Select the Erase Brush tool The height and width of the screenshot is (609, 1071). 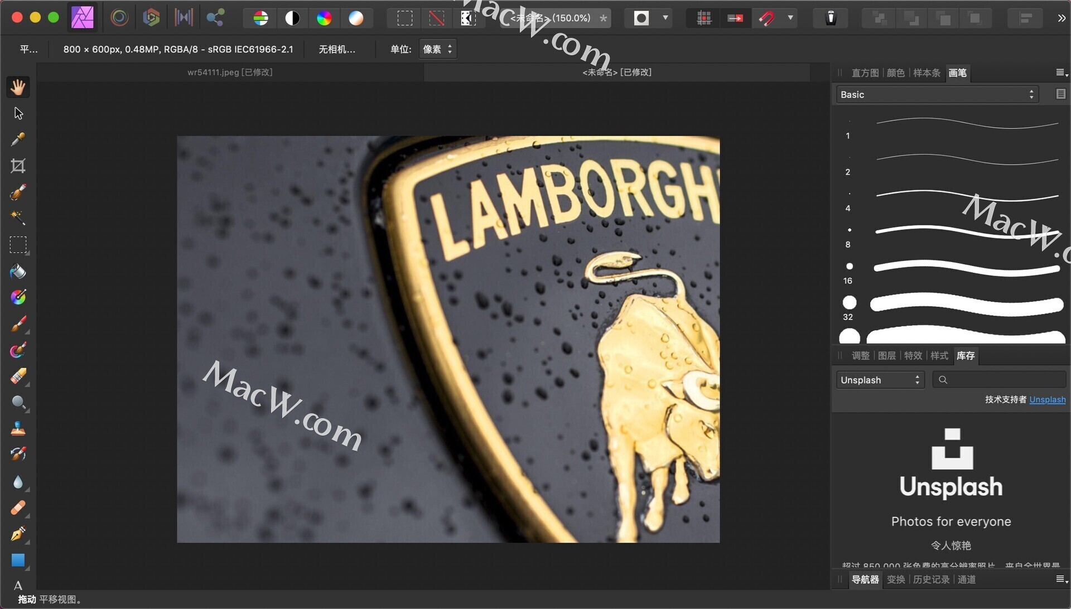(18, 376)
